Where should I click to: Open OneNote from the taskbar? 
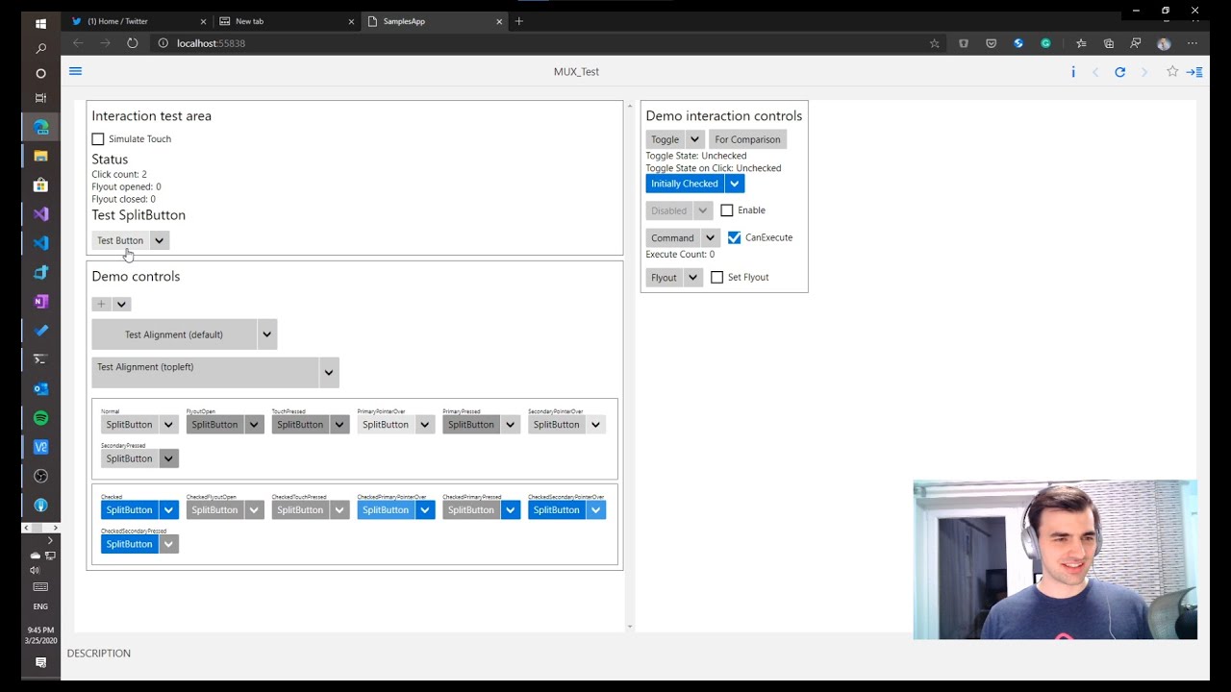(40, 302)
